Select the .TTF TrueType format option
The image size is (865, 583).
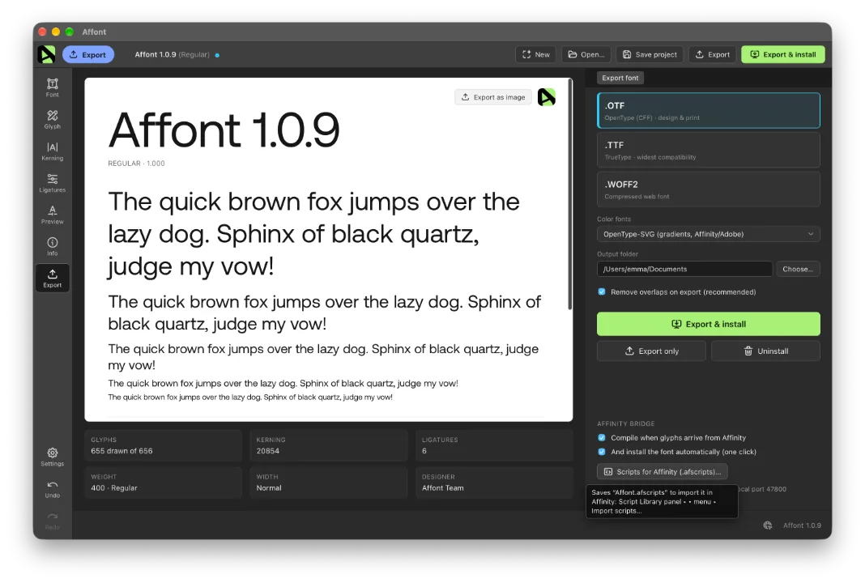[x=709, y=150]
